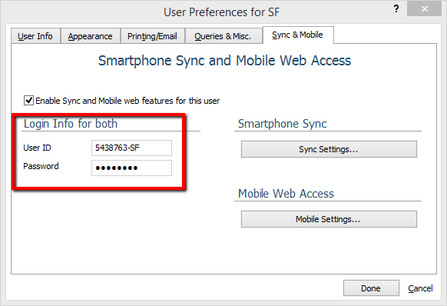The width and height of the screenshot is (447, 306).
Task: Select the Printing/Email tab
Action: click(x=153, y=36)
